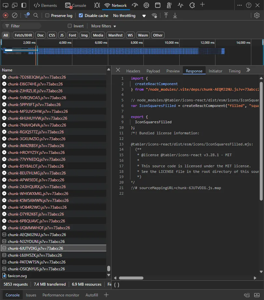Filter by WS requests
264x300 pixels.
pyautogui.click(x=130, y=35)
